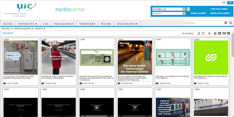Start the slideshow with the play circle icon
The height and width of the screenshot is (117, 234).
tap(215, 33)
